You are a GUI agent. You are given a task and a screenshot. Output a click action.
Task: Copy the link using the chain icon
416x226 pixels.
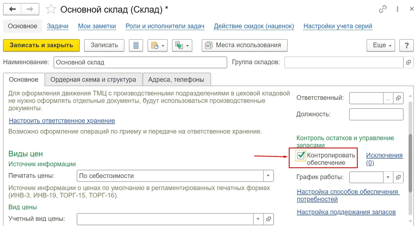coord(383,9)
